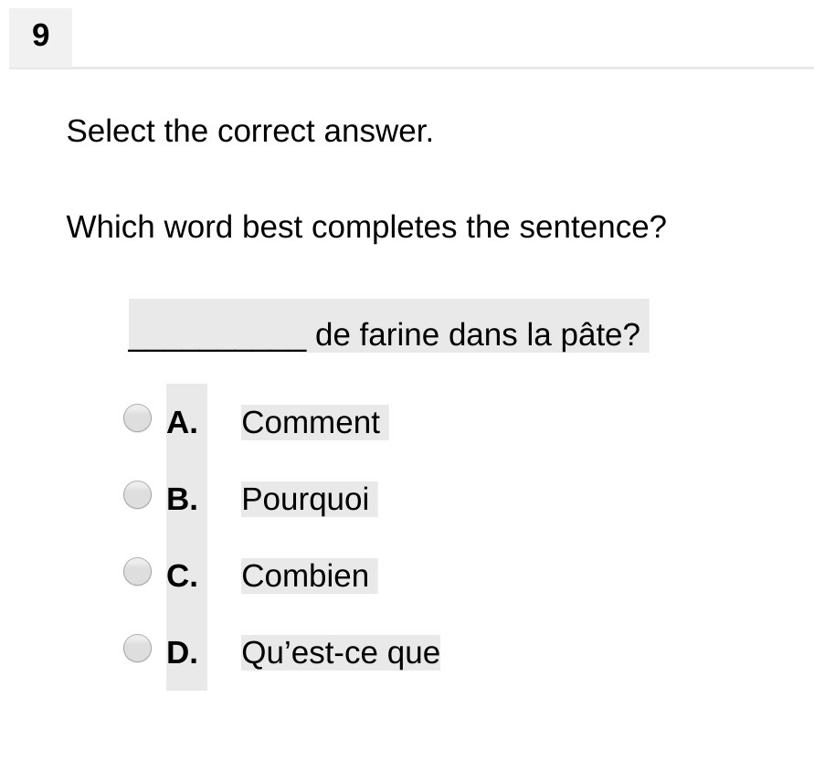Click the blank line in the sentence

tap(217, 338)
